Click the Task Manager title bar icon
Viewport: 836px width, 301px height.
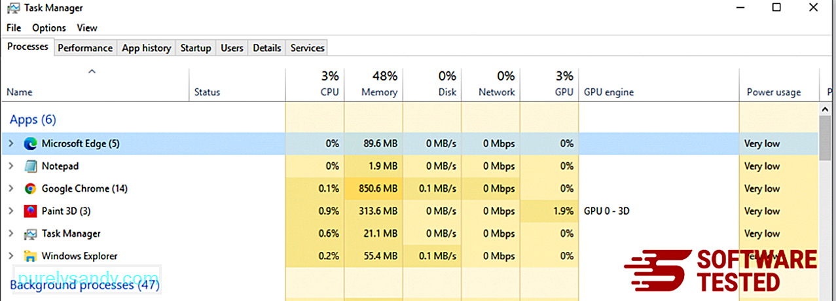tap(13, 9)
